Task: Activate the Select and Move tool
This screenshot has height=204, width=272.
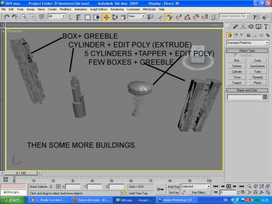Action: pos(106,17)
